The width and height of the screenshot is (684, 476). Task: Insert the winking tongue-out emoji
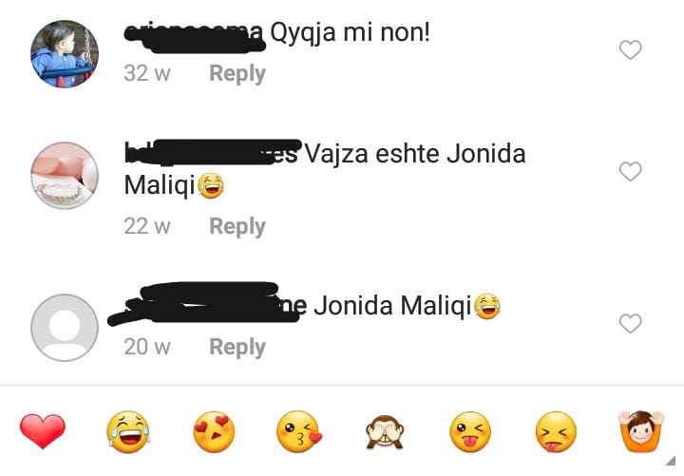coord(470,431)
